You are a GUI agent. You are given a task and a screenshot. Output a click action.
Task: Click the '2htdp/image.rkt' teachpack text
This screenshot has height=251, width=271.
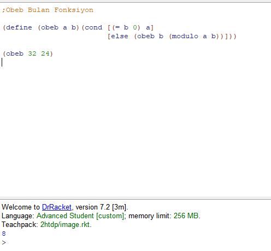coord(65,225)
